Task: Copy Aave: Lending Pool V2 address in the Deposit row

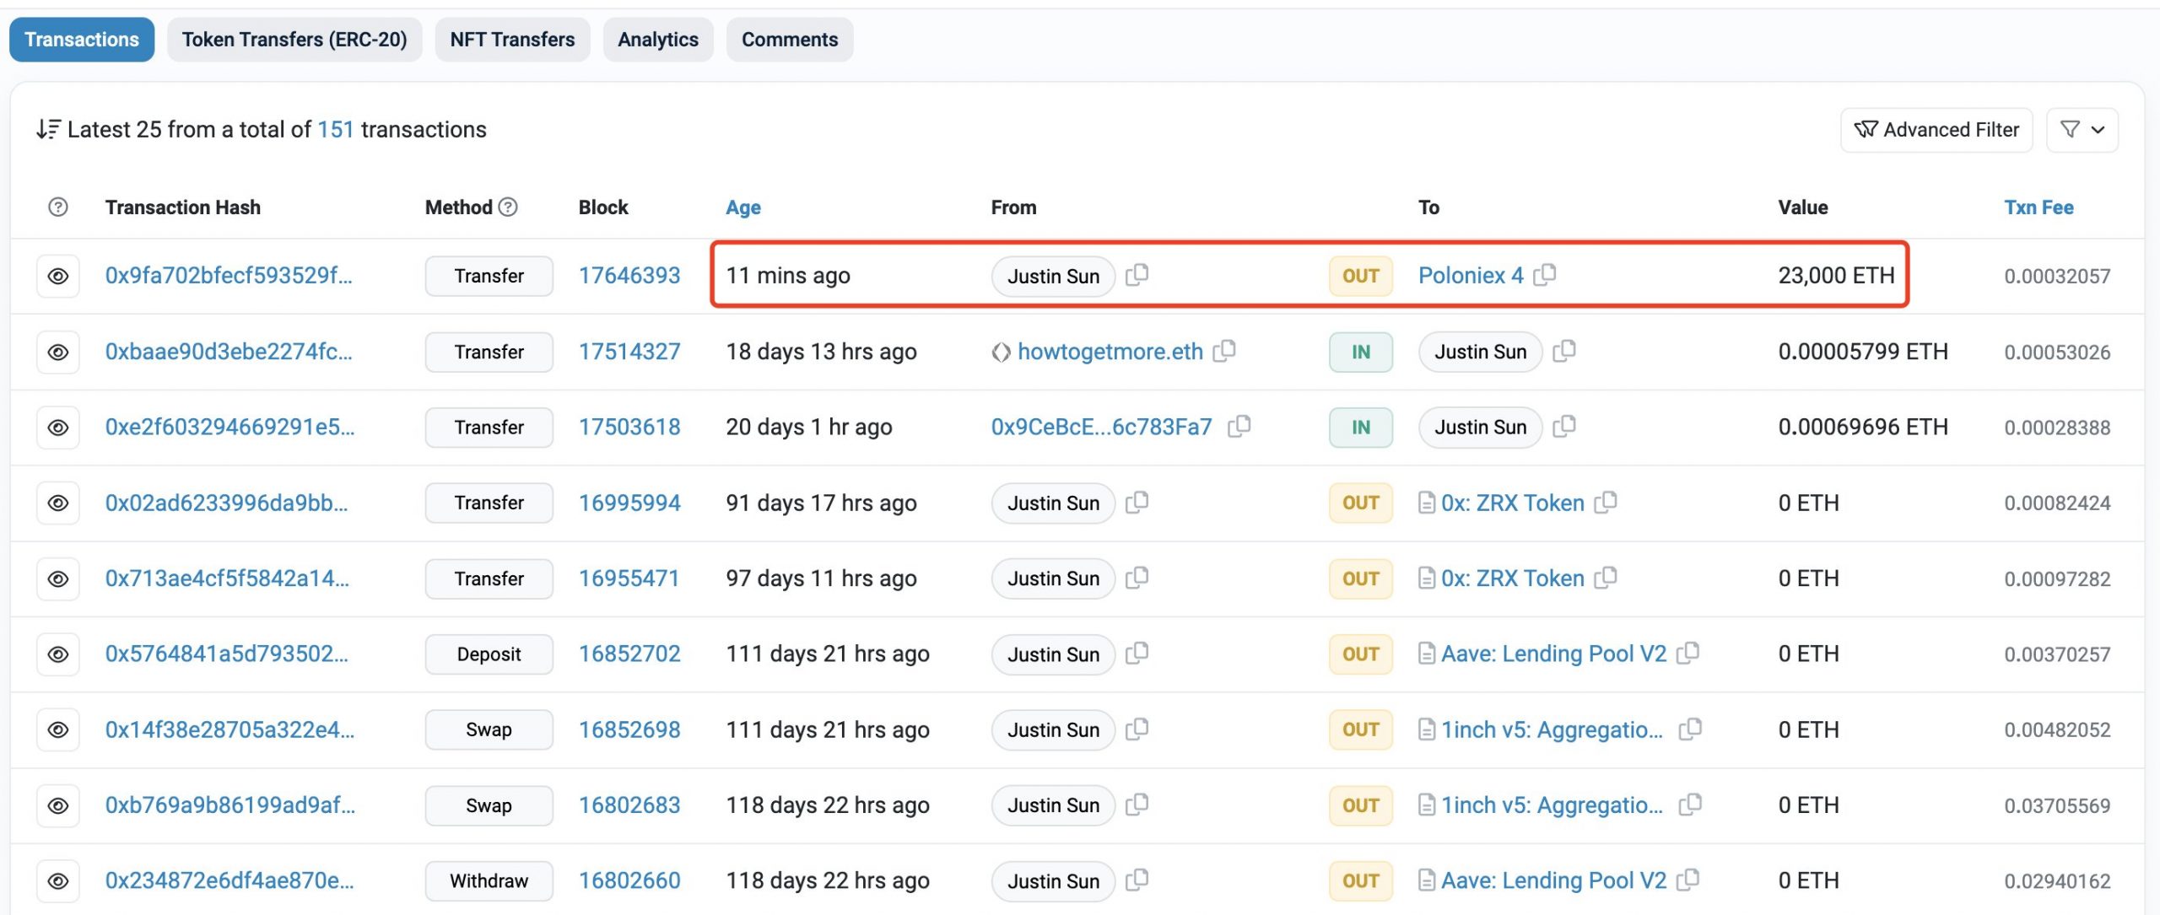Action: click(x=1688, y=654)
